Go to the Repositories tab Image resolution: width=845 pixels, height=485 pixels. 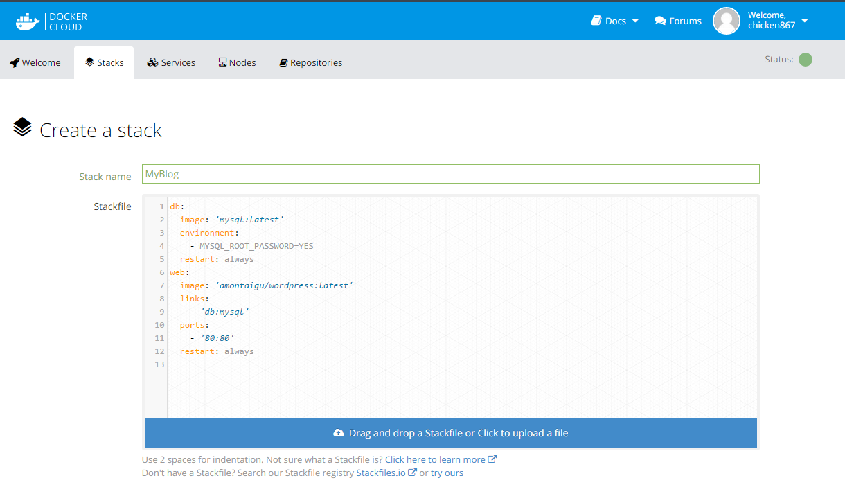coord(310,62)
